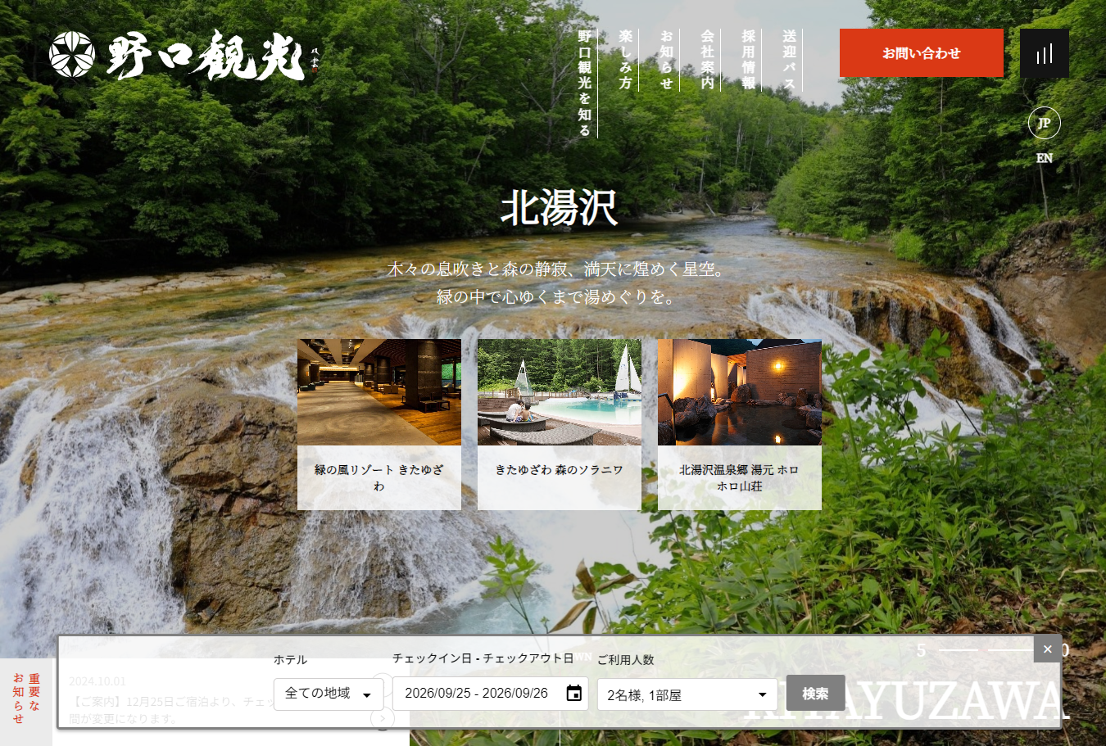Click the チェックイン日 - チェックアウト日 label

pos(483,658)
